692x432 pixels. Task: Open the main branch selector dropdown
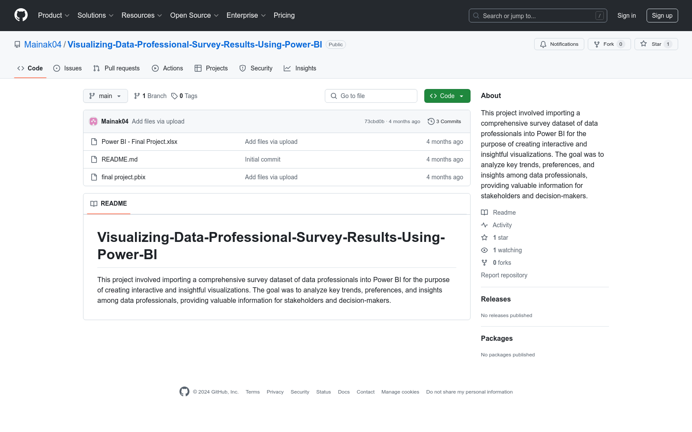click(x=105, y=96)
